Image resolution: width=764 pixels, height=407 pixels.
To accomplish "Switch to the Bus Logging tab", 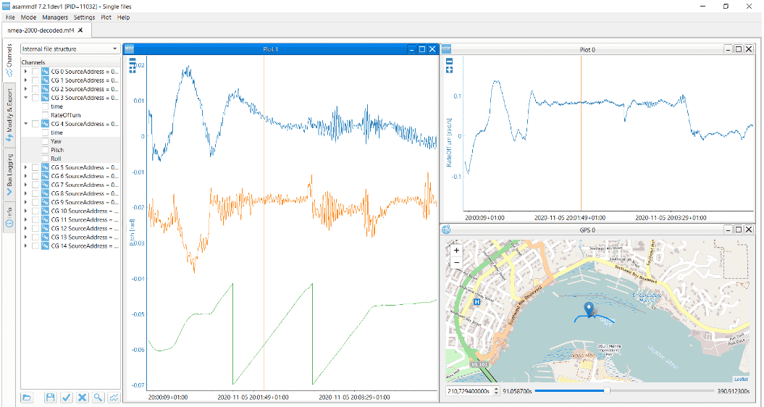I will point(9,174).
